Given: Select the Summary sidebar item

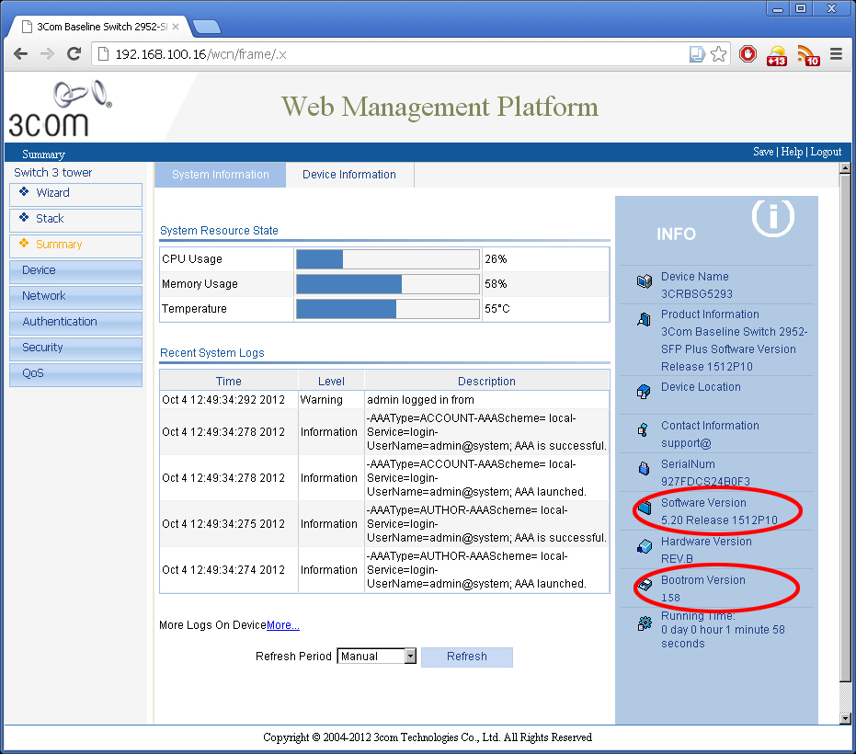Looking at the screenshot, I should click(76, 246).
